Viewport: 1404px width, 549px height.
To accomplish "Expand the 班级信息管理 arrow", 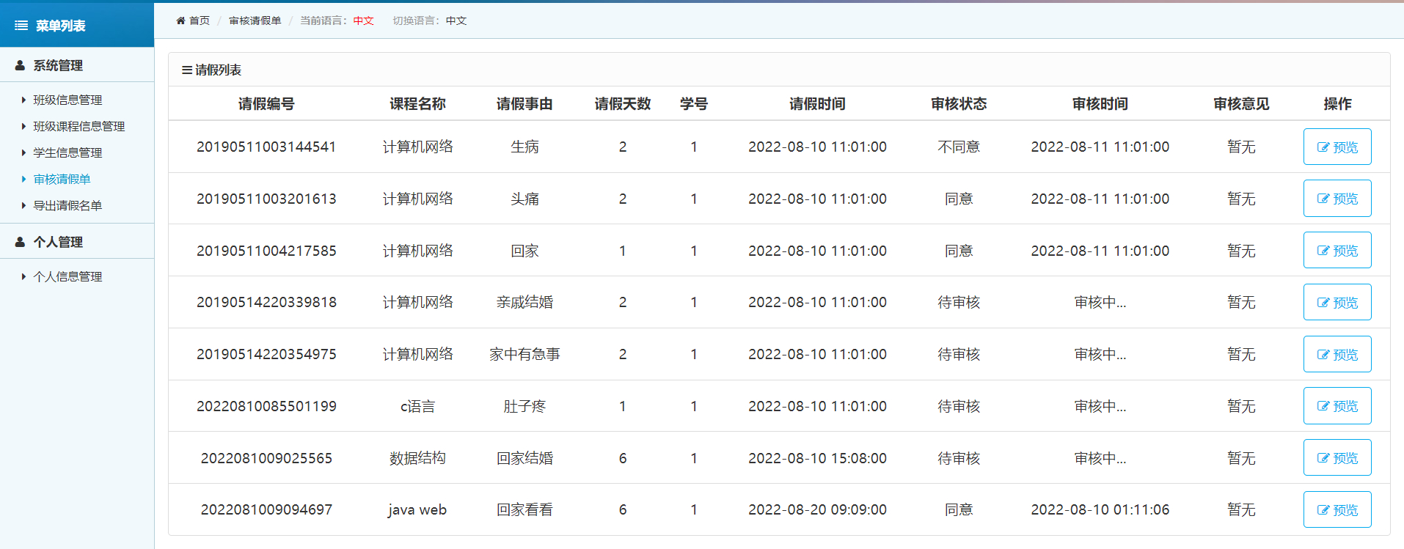I will point(23,100).
